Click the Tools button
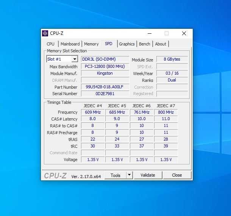The height and width of the screenshot is (216, 231). coord(115,175)
